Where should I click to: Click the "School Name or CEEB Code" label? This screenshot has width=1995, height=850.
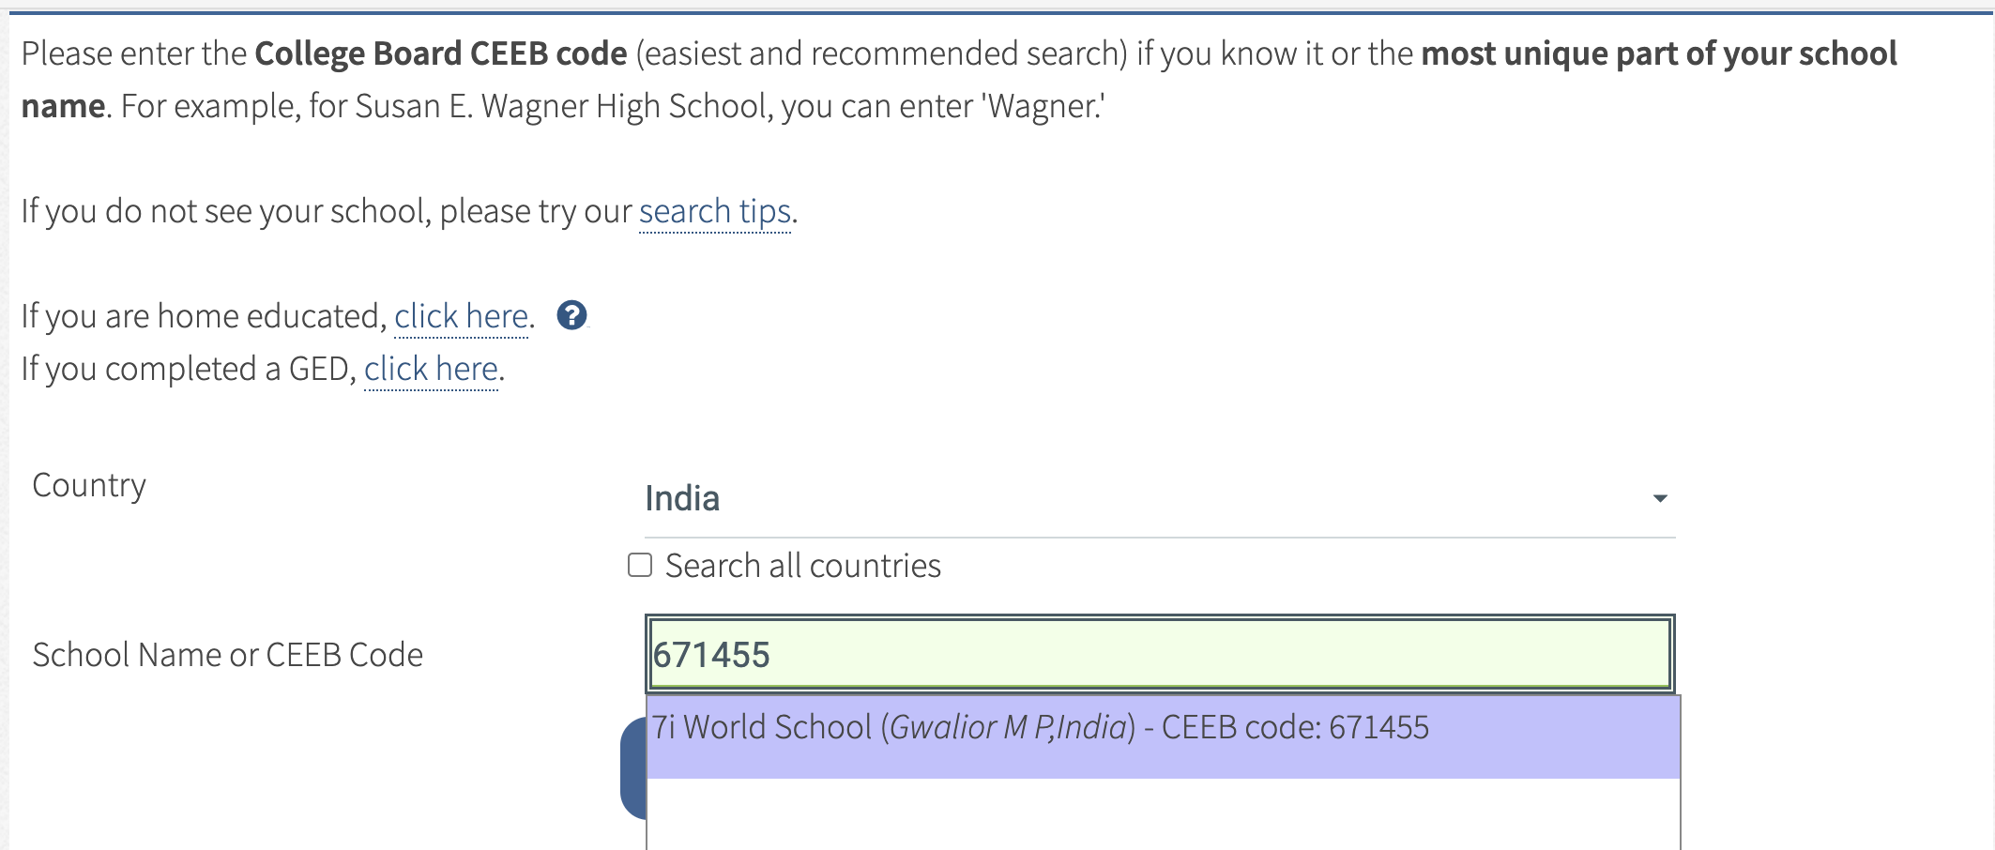click(227, 655)
